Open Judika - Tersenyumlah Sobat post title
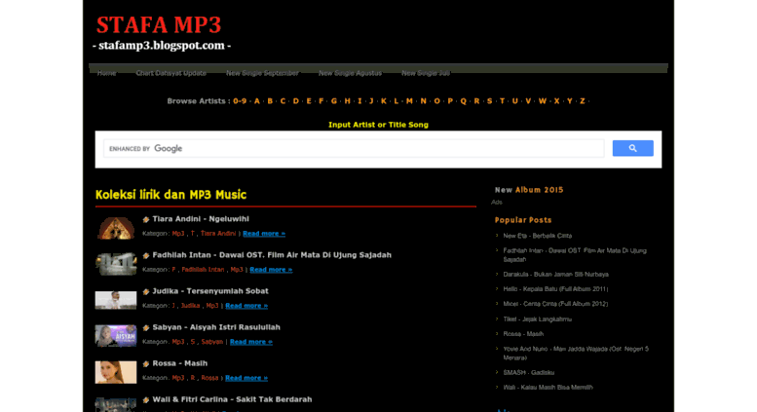The image size is (757, 412). pos(210,291)
